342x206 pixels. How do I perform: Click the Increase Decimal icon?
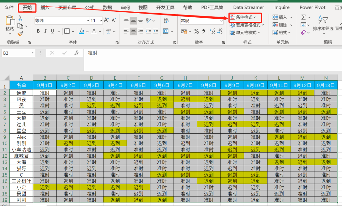coord(212,31)
